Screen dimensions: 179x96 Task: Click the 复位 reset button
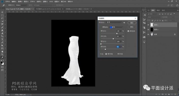(x=132, y=27)
